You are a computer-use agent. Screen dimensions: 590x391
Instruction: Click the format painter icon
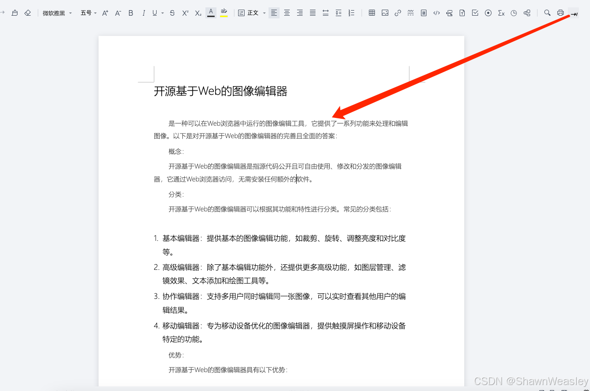15,13
